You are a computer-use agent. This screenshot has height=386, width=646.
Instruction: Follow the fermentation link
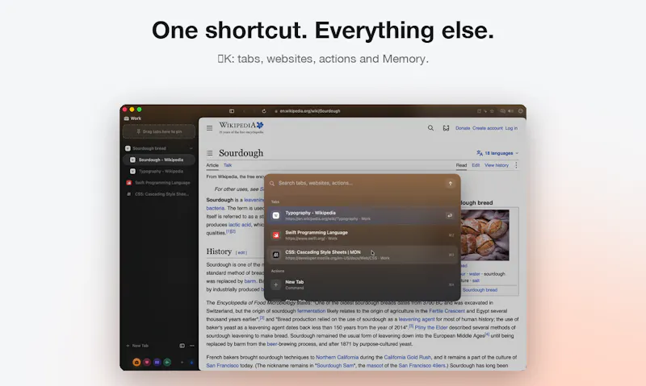(x=311, y=311)
